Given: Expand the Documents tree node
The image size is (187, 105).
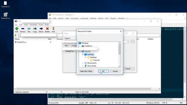Looking at the screenshot, I should tap(83, 63).
